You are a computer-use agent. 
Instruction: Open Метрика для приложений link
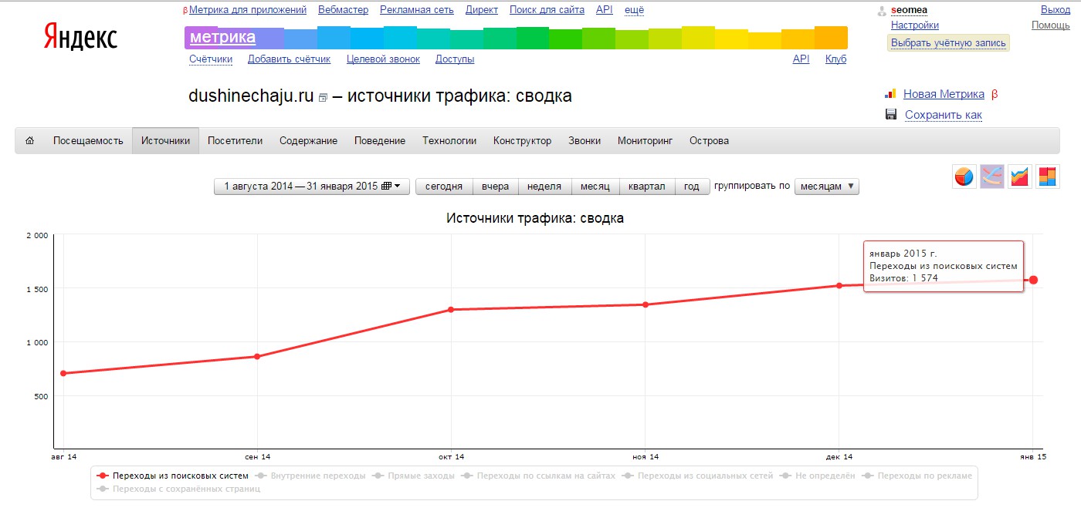coord(248,10)
